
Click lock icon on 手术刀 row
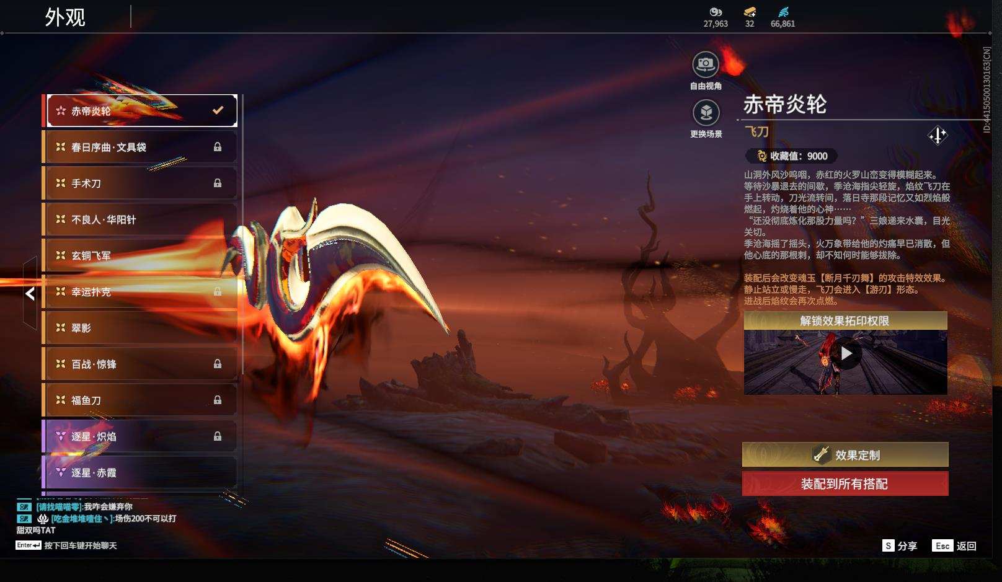(218, 183)
